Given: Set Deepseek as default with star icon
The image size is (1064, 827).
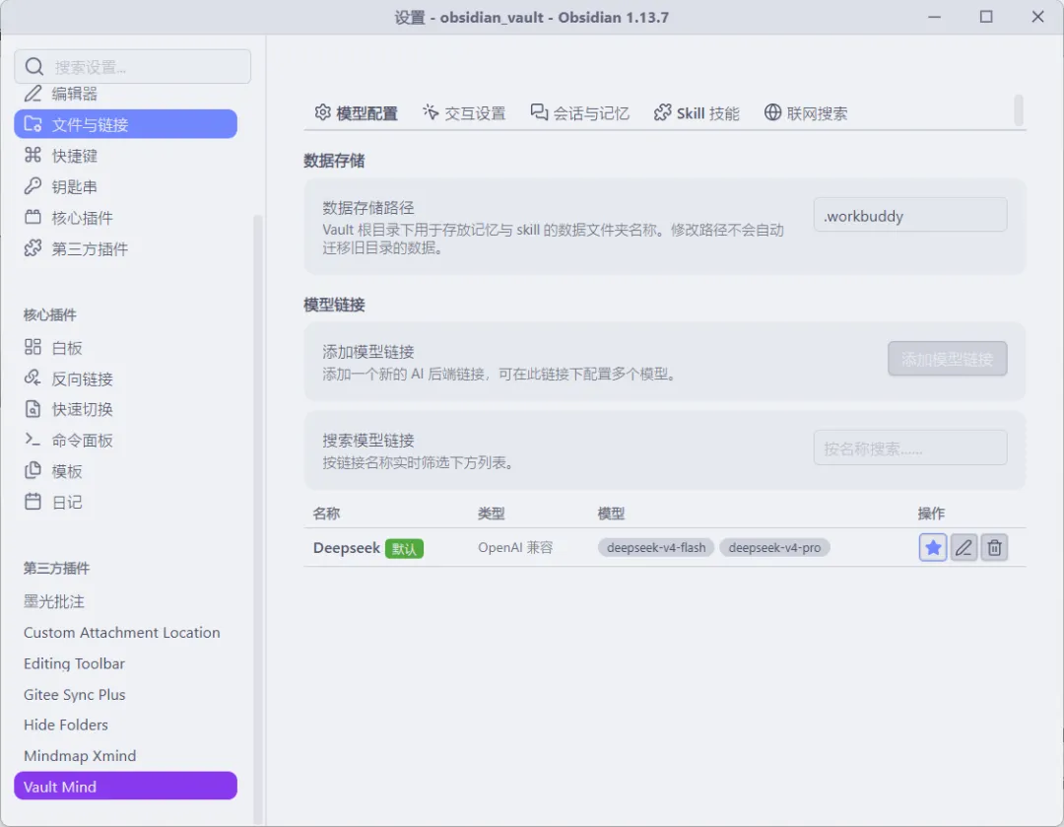Looking at the screenshot, I should click(x=933, y=547).
